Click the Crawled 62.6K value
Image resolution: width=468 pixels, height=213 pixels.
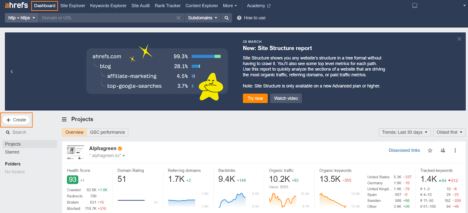(x=92, y=190)
